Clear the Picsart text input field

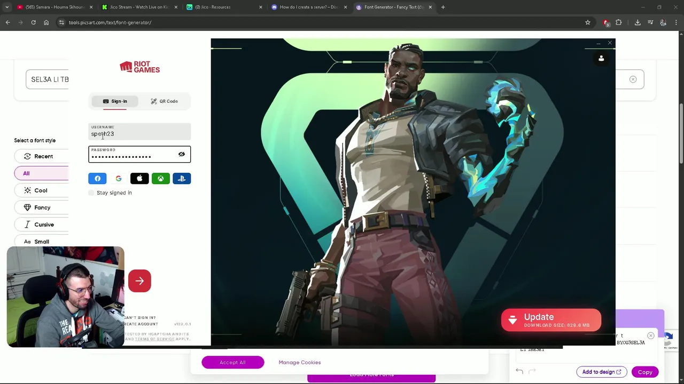(x=633, y=79)
